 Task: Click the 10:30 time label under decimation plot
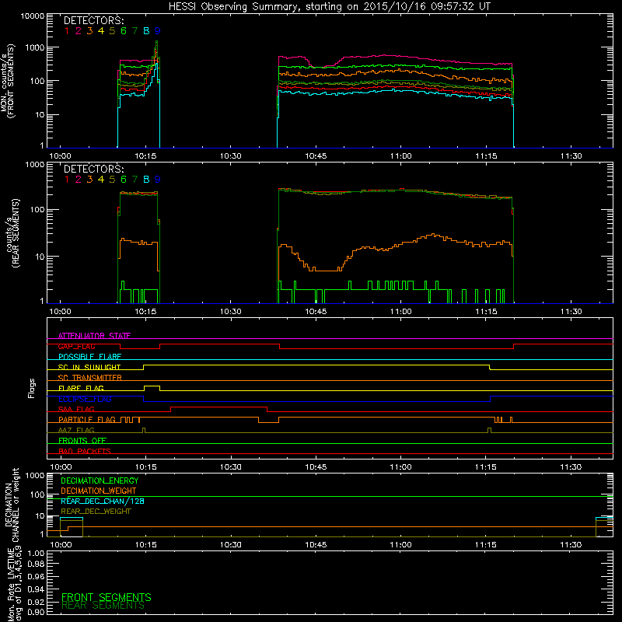[x=230, y=545]
